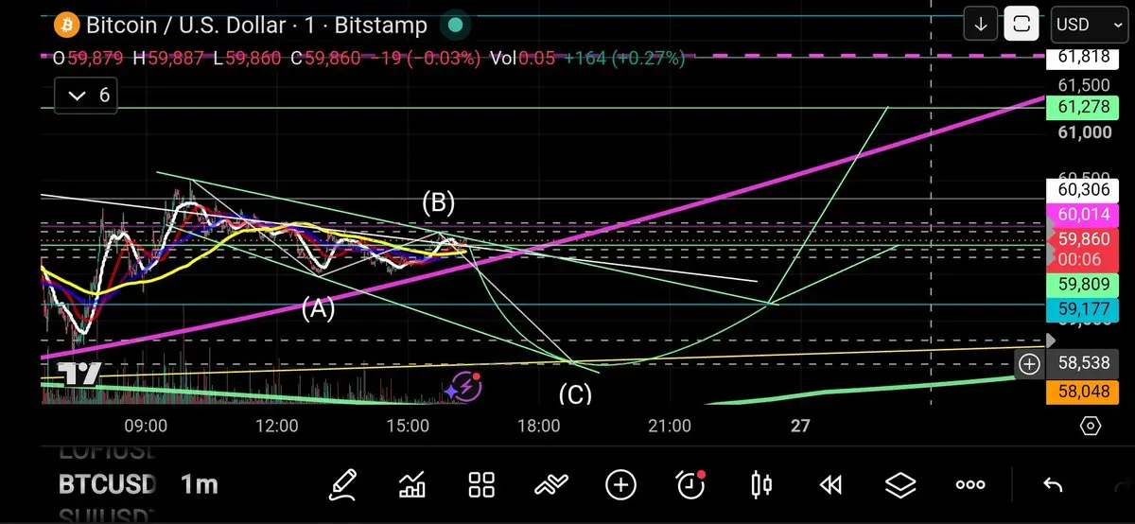Open the candlestick style icon
The height and width of the screenshot is (524, 1135).
[x=760, y=485]
